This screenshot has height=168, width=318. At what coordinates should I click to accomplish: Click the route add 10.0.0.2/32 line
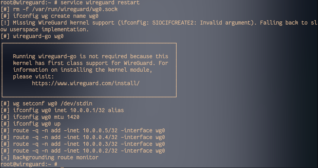(x=89, y=151)
